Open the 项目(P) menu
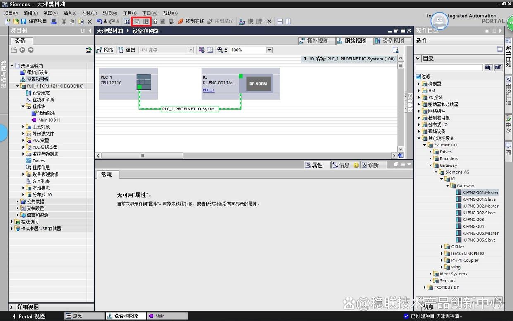This screenshot has height=321, width=513. (11, 13)
